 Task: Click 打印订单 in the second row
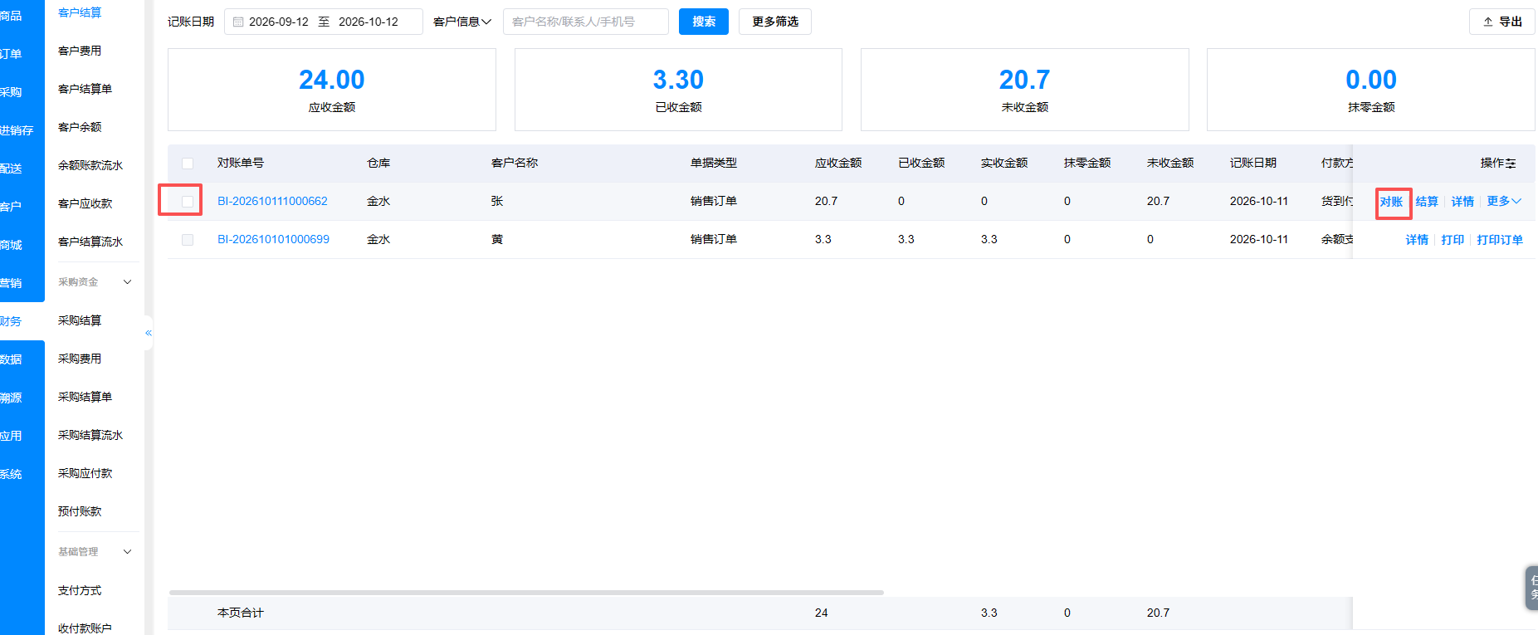coord(1500,240)
